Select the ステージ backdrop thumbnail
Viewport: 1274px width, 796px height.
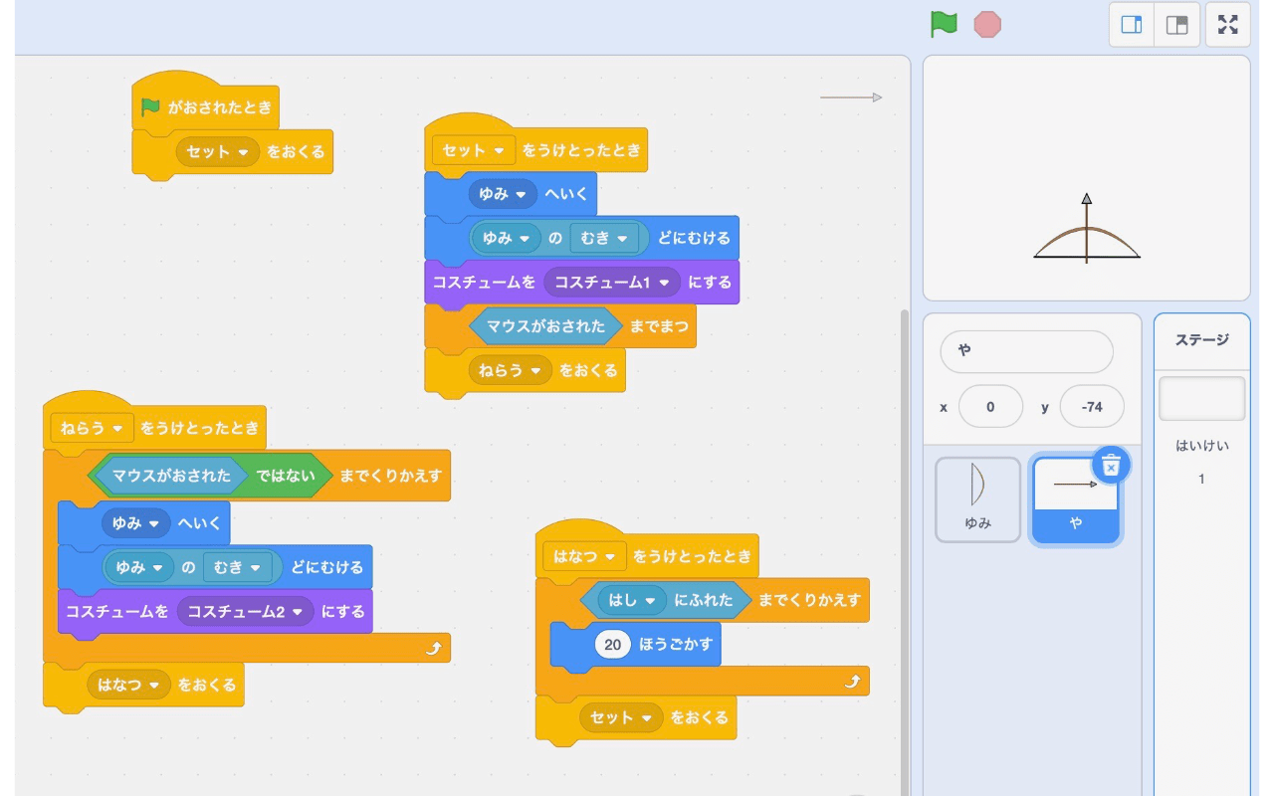tap(1201, 398)
